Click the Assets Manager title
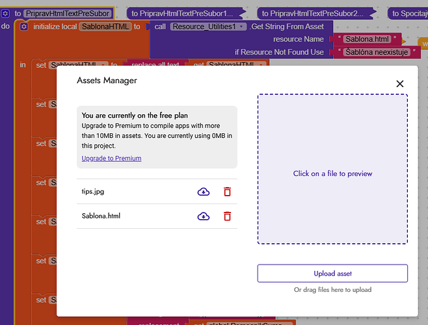 coord(107,81)
